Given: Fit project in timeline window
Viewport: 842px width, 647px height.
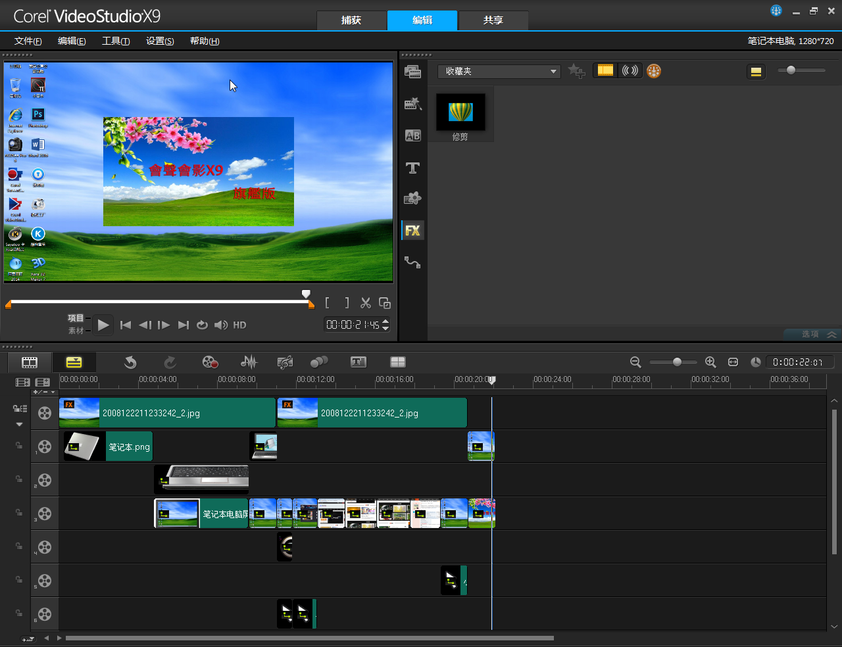Looking at the screenshot, I should (x=733, y=362).
